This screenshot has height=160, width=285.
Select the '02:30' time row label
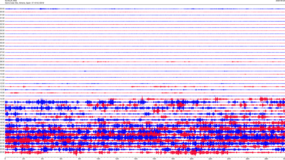(x=2, y=24)
